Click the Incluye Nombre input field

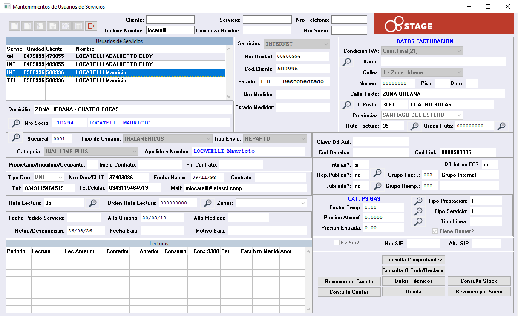tap(170, 30)
